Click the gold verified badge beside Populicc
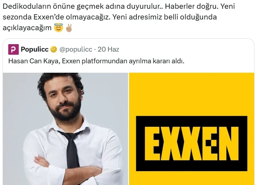The width and height of the screenshot is (260, 185). [x=54, y=50]
